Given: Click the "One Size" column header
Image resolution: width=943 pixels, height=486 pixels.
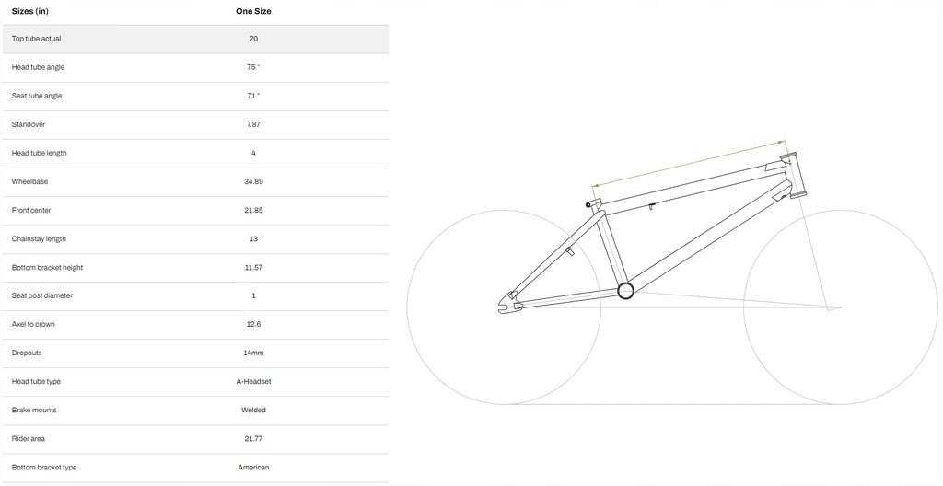Looking at the screenshot, I should pos(253,11).
